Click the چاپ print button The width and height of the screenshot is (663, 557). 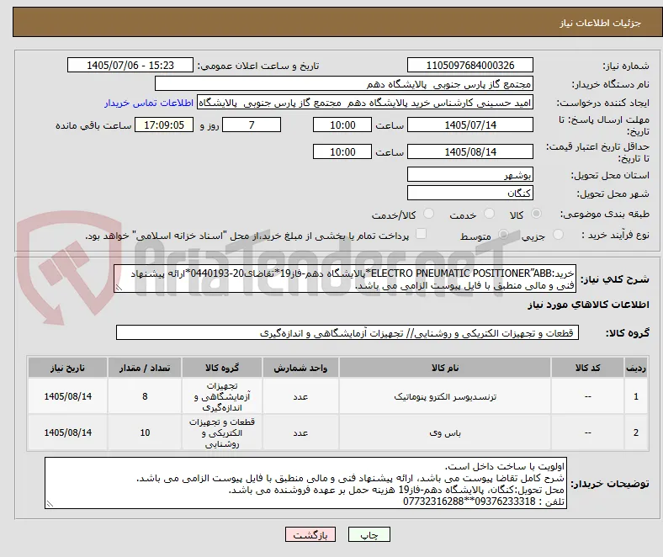tap(369, 534)
